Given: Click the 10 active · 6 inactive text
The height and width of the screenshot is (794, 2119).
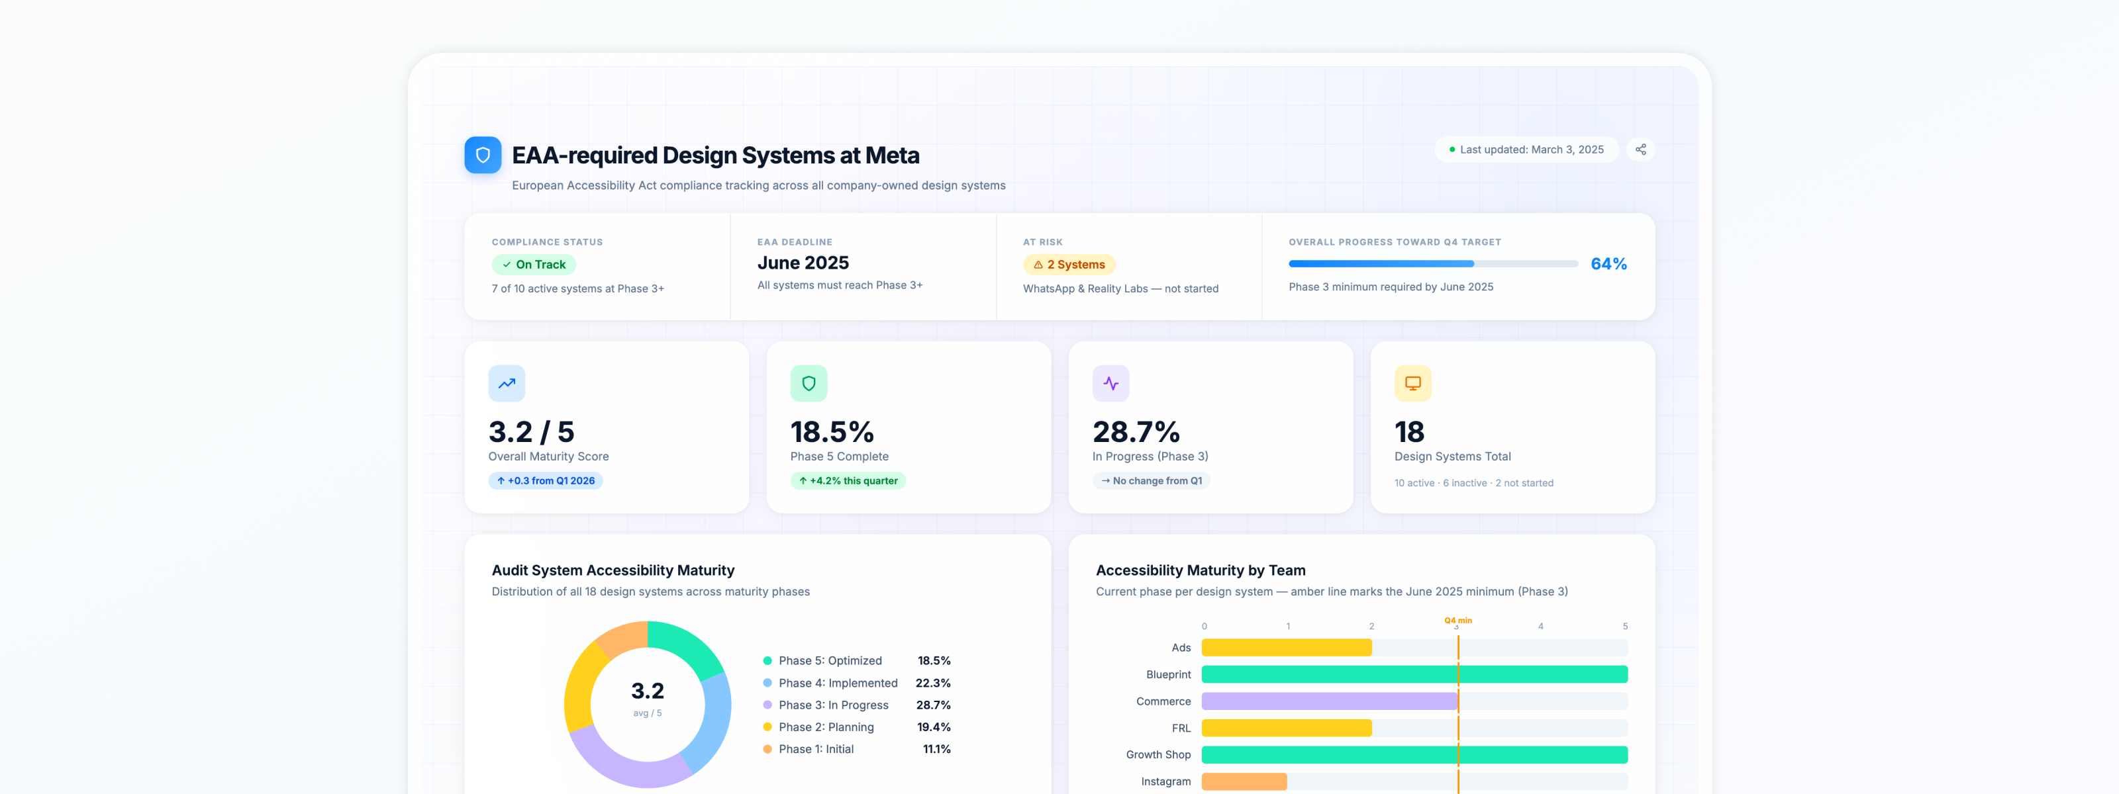Looking at the screenshot, I should (x=1473, y=483).
